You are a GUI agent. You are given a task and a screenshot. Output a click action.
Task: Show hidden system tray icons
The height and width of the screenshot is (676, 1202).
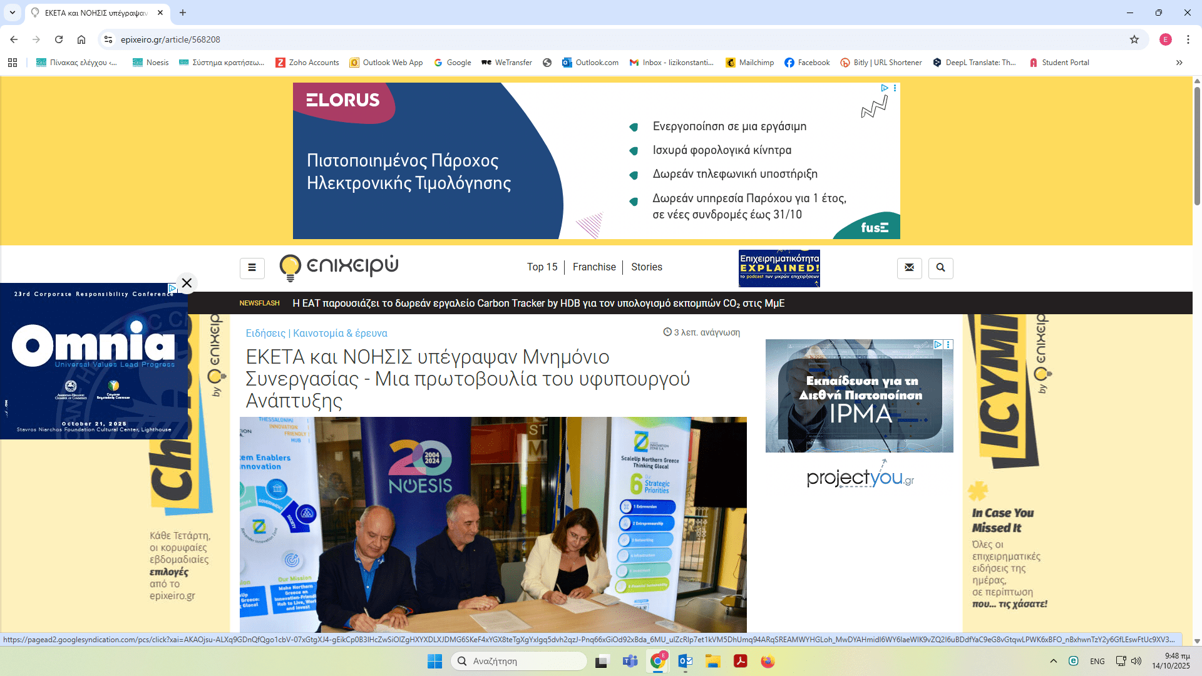pyautogui.click(x=1054, y=661)
